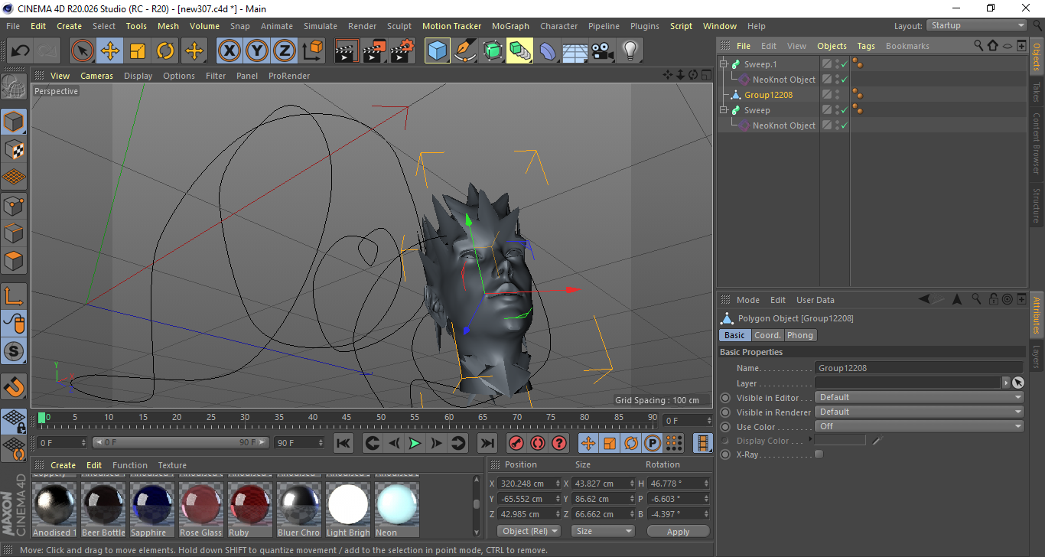Viewport: 1045px width, 557px height.
Task: Activate the Move tool
Action: coord(110,51)
